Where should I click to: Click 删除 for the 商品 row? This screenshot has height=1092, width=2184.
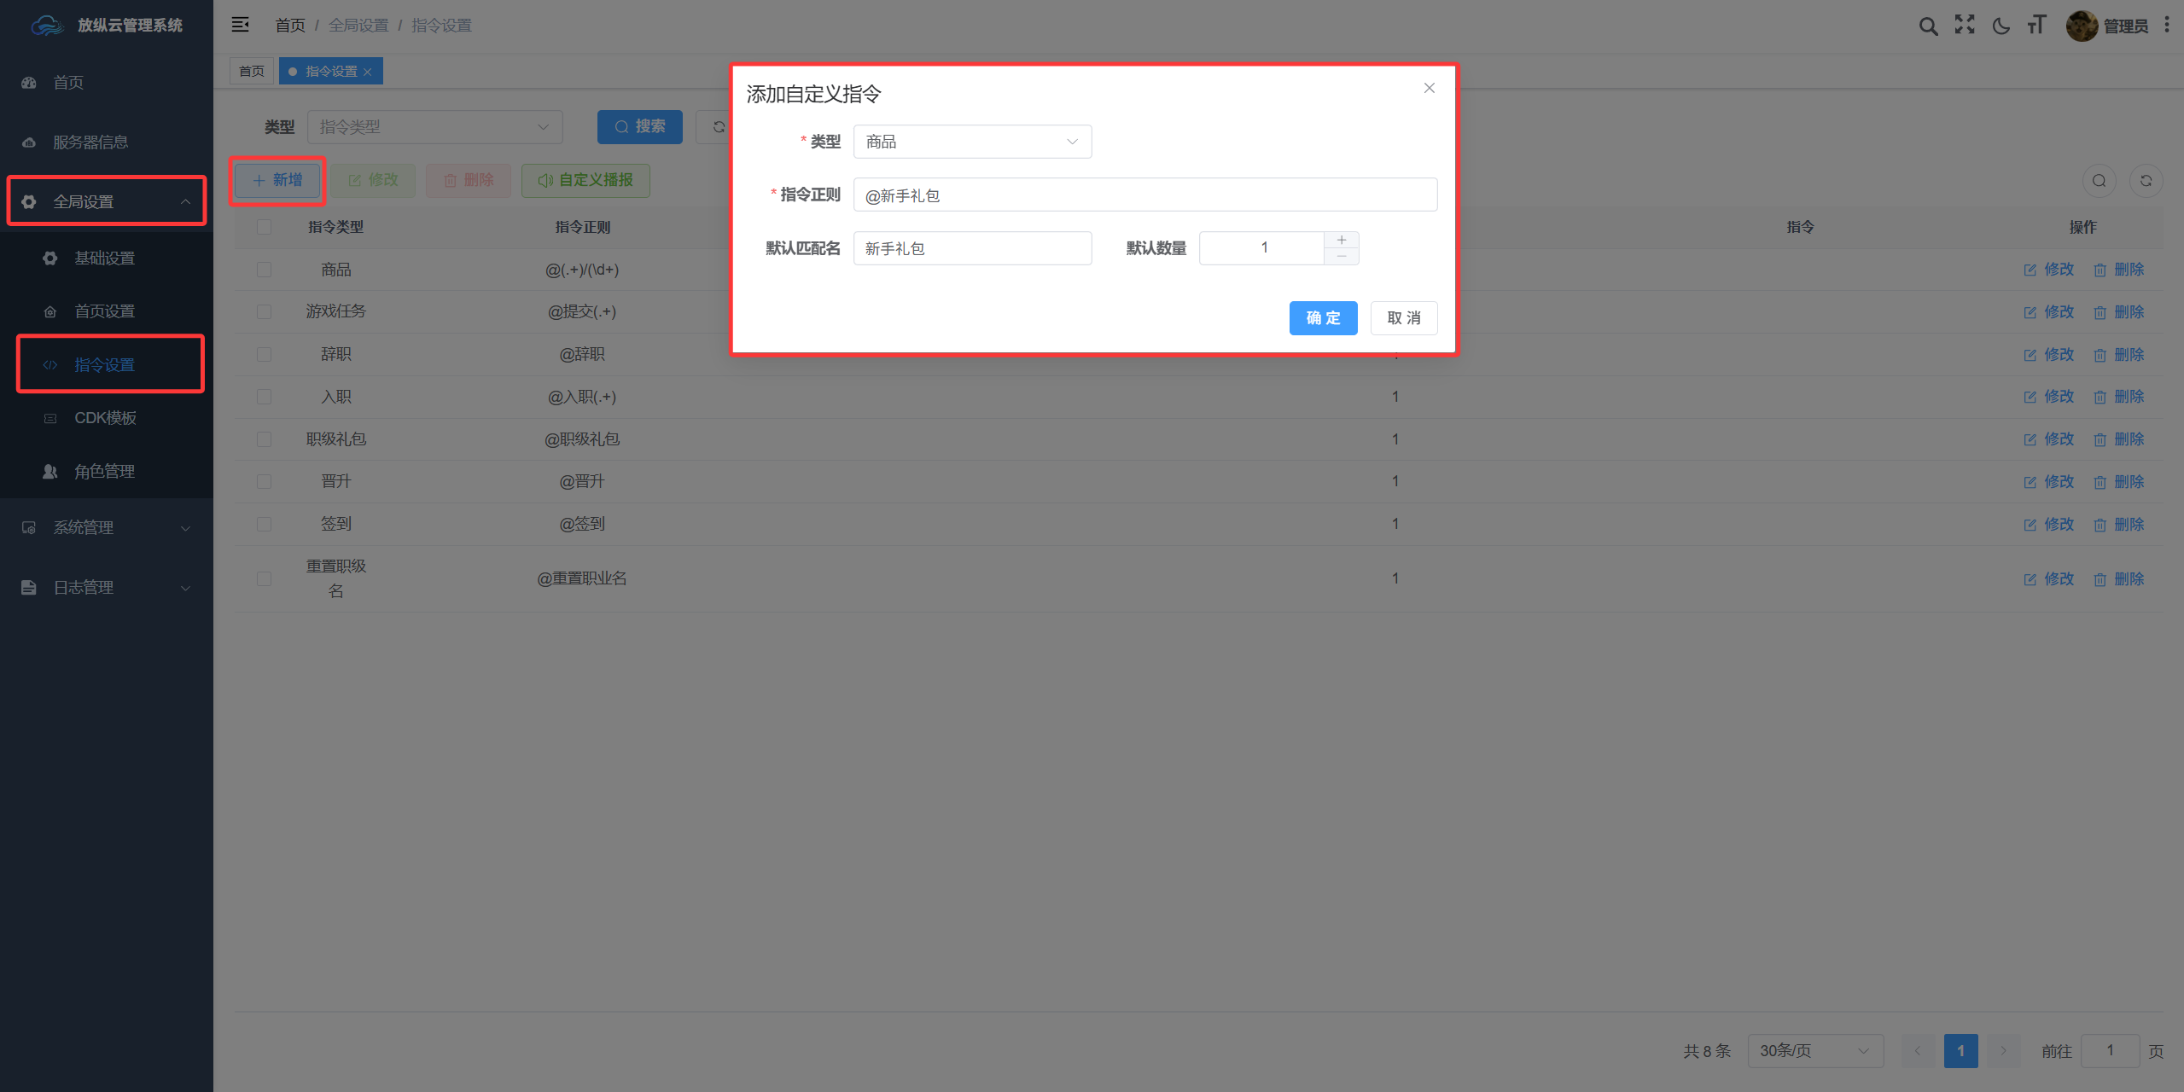tap(2118, 270)
